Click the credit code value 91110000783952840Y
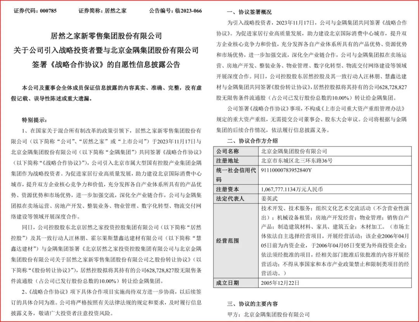This screenshot has width=419, height=322. [287, 170]
